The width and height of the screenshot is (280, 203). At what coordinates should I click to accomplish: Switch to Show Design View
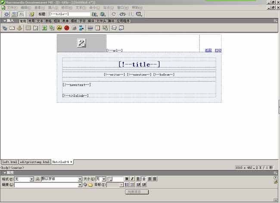(21, 14)
